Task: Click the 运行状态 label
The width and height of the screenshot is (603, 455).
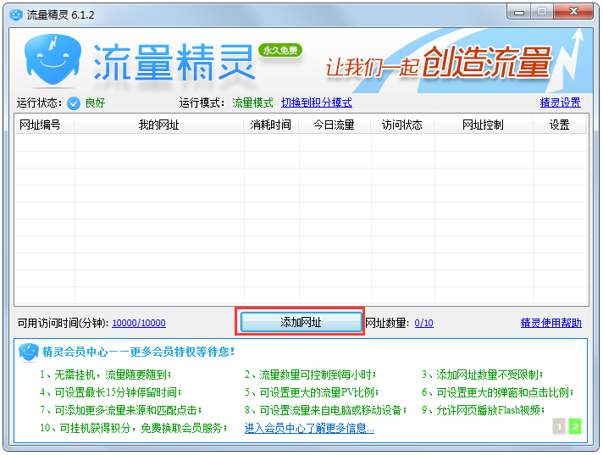Action: [39, 103]
